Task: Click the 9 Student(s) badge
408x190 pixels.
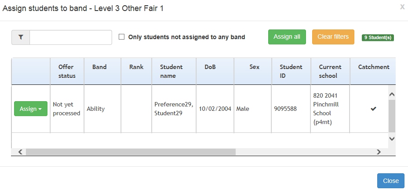Action: click(378, 38)
